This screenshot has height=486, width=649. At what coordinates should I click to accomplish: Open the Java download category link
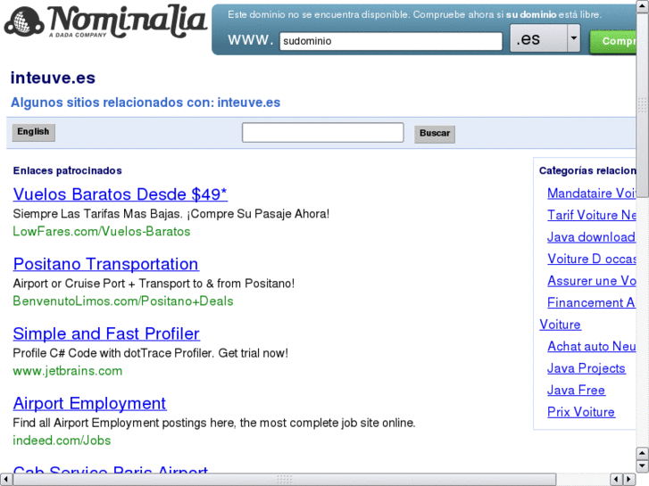point(591,237)
